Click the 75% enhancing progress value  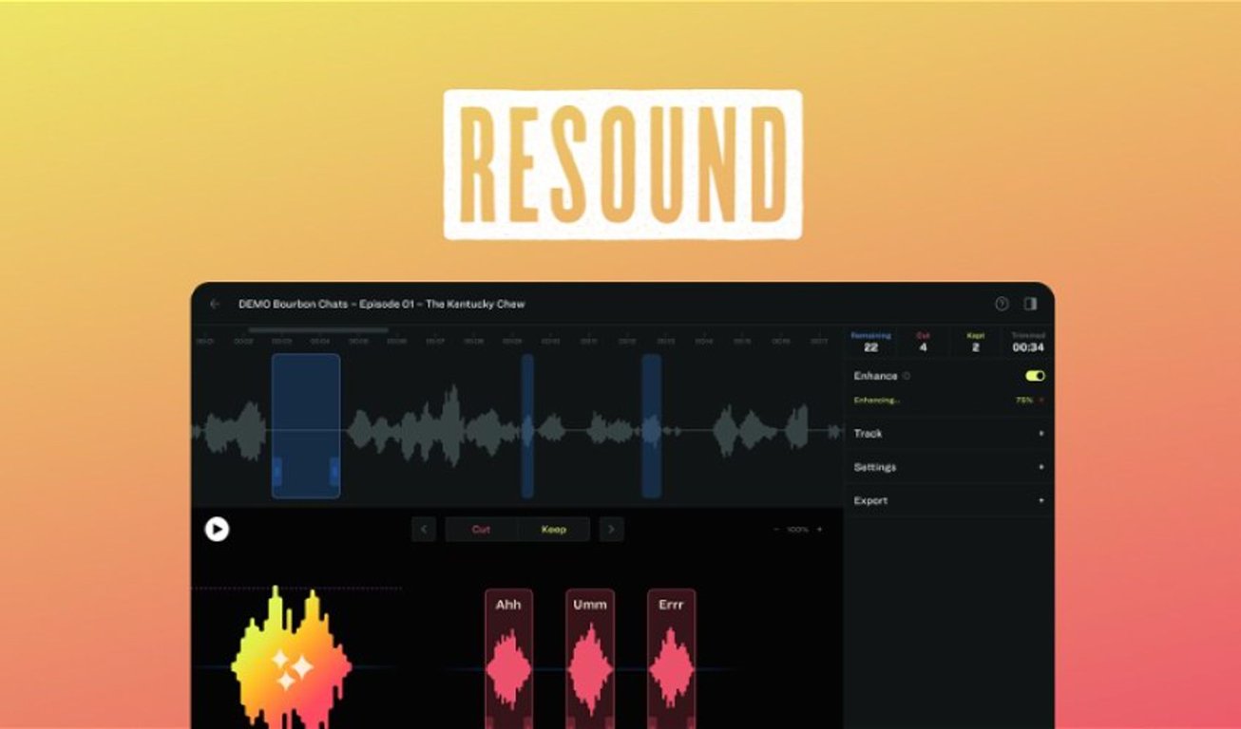[x=1024, y=401]
